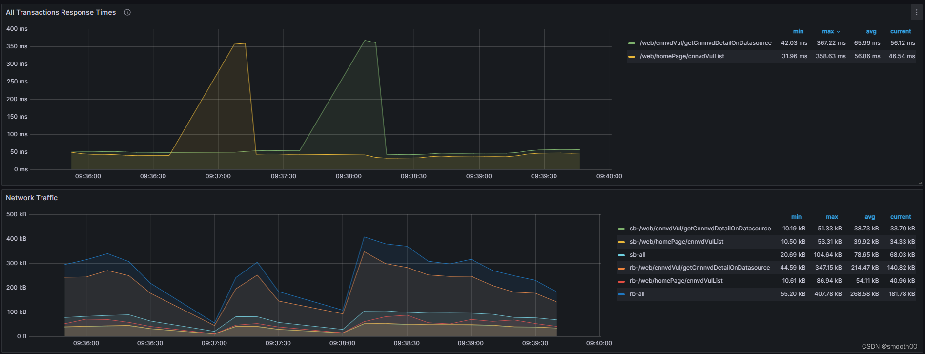Click the panel resize handle at corner
Screen dimensions: 925x354
click(x=920, y=183)
